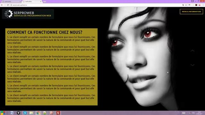
Task: Click the taskbar clock and date
Action: click(x=199, y=113)
